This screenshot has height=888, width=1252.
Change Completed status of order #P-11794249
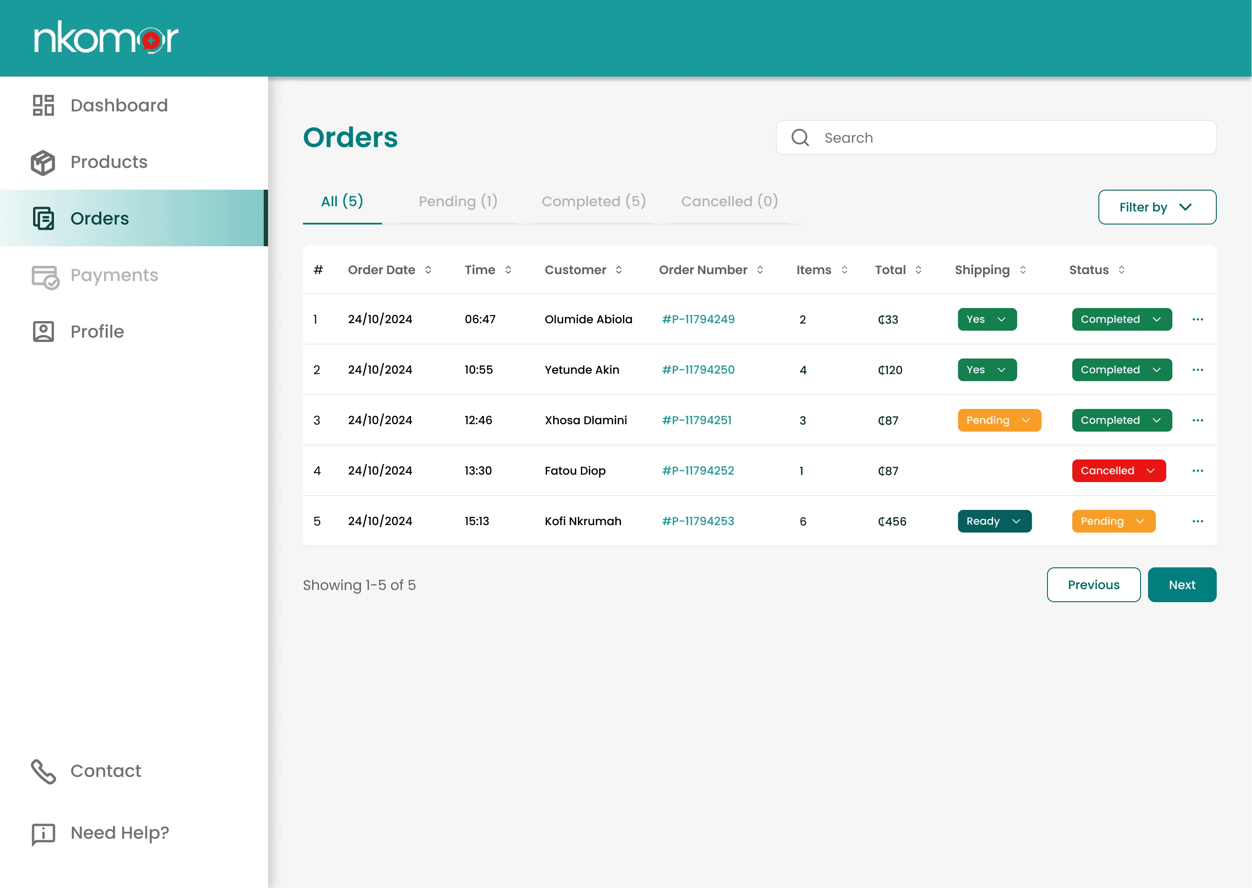pos(1122,319)
